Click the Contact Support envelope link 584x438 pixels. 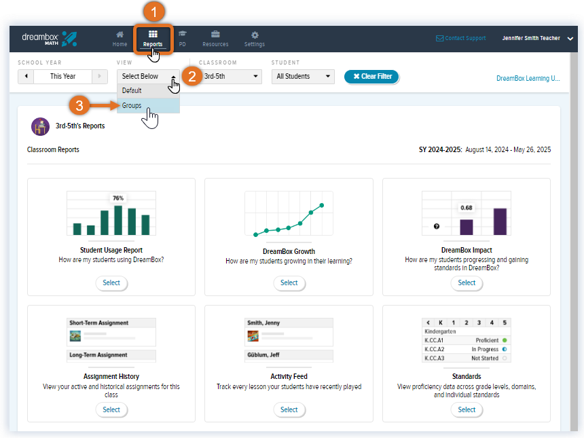(x=460, y=38)
